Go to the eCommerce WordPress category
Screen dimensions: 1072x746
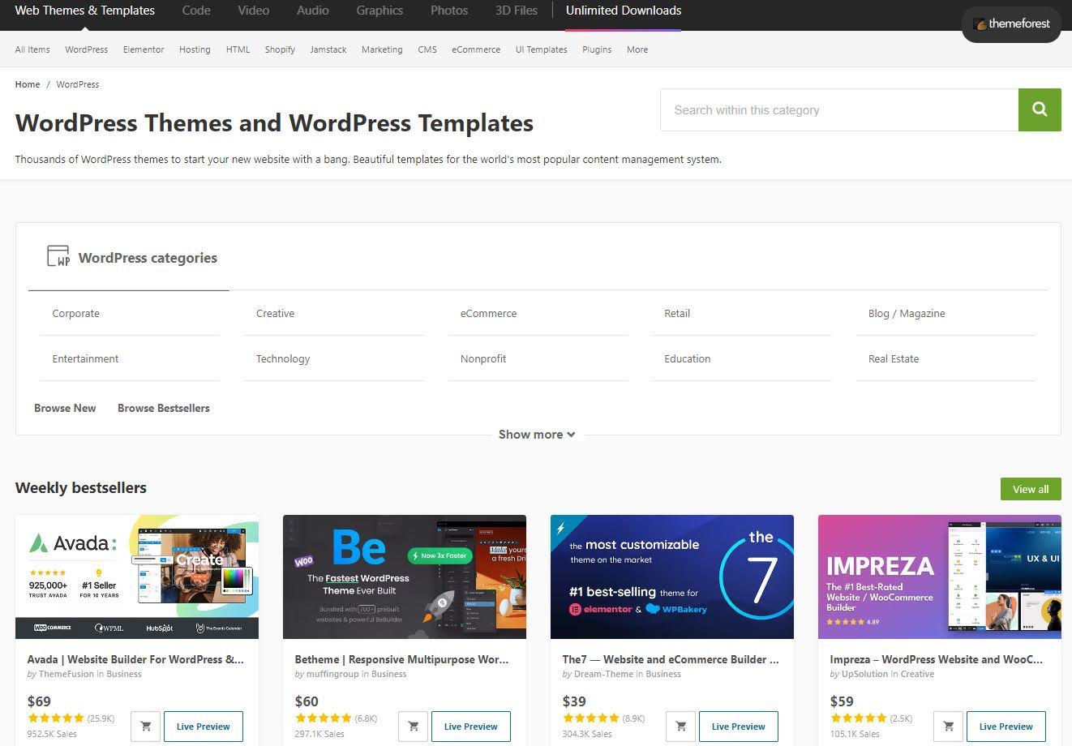pos(488,313)
